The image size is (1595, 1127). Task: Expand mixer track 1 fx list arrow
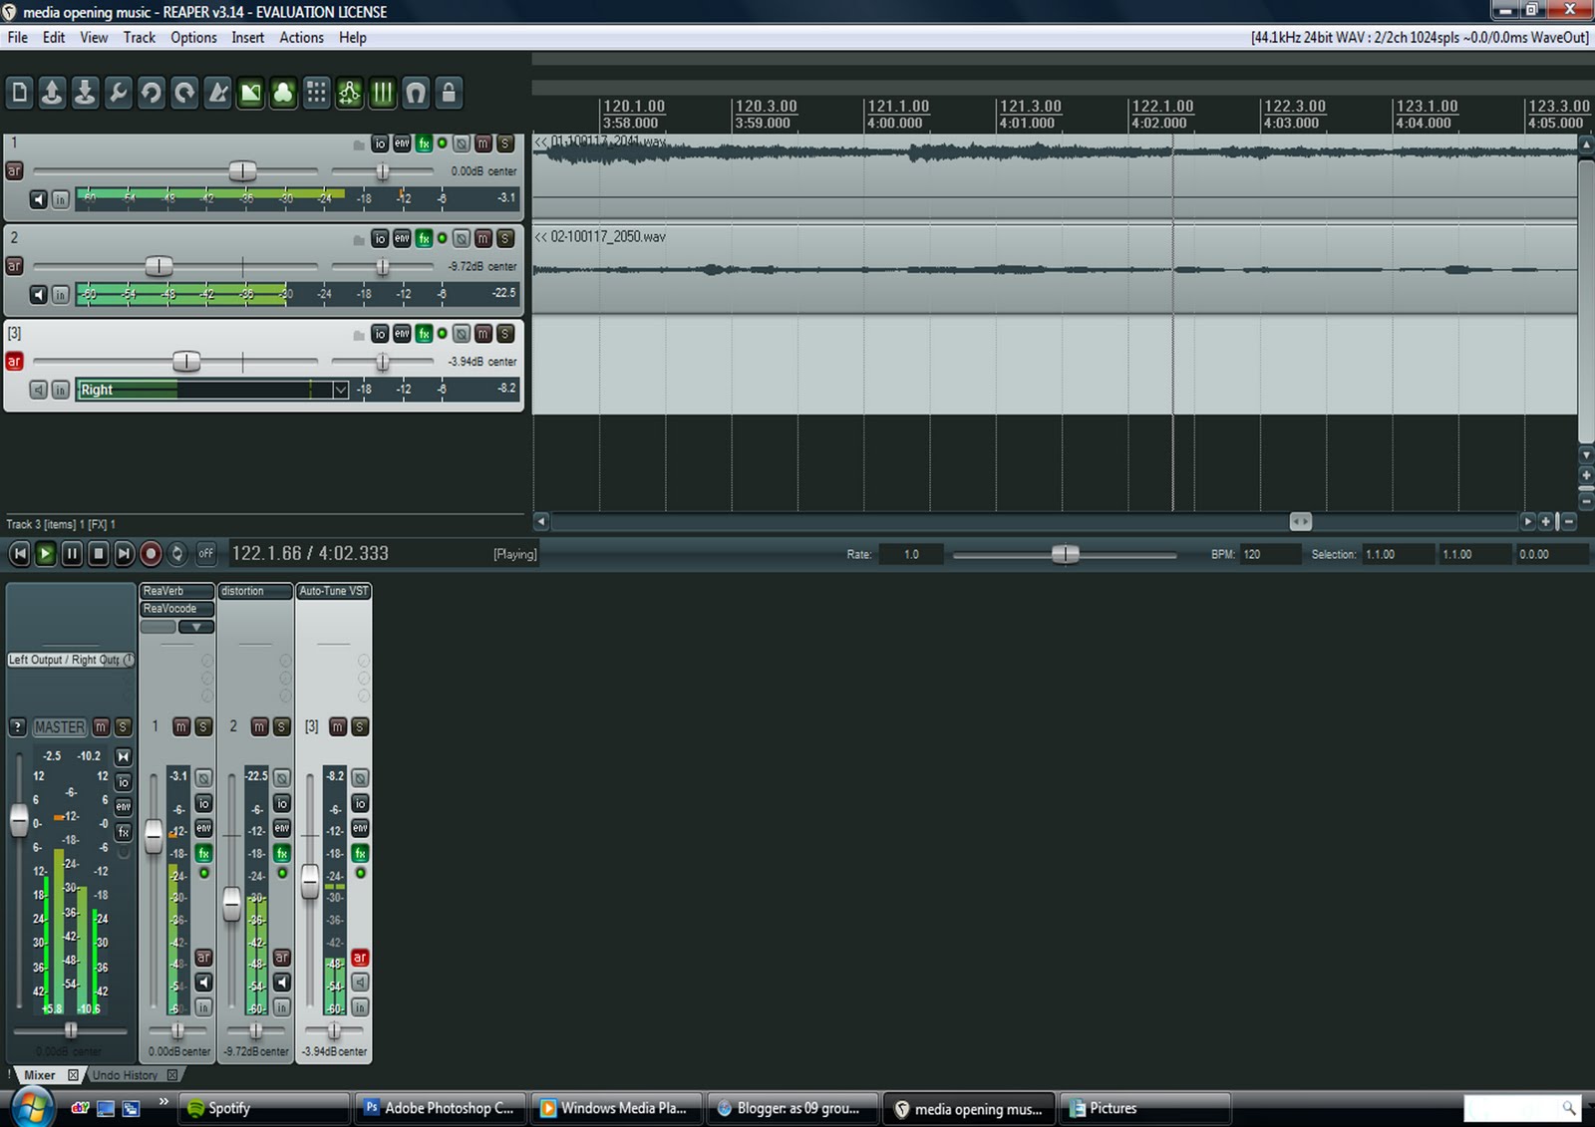click(x=196, y=627)
